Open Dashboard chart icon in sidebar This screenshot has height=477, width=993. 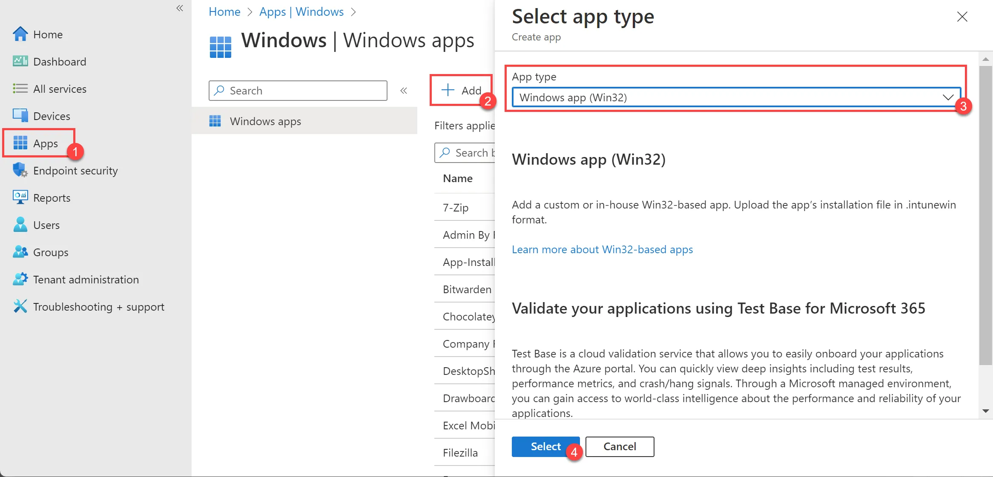(x=20, y=61)
